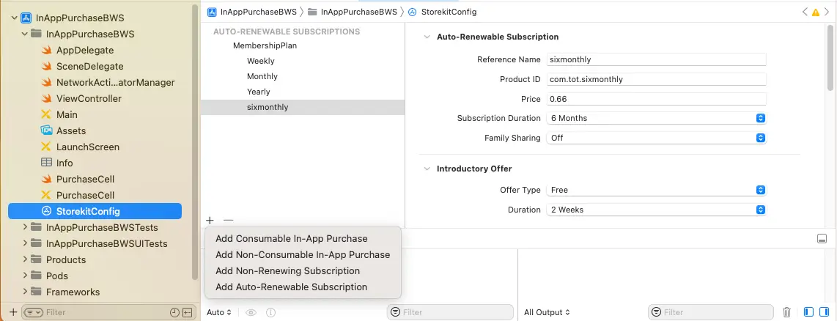
Task: Expand the Products folder
Action: (x=25, y=259)
